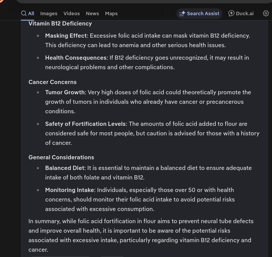Click the "In summary" closing paragraph
The width and height of the screenshot is (272, 257).
[141, 235]
